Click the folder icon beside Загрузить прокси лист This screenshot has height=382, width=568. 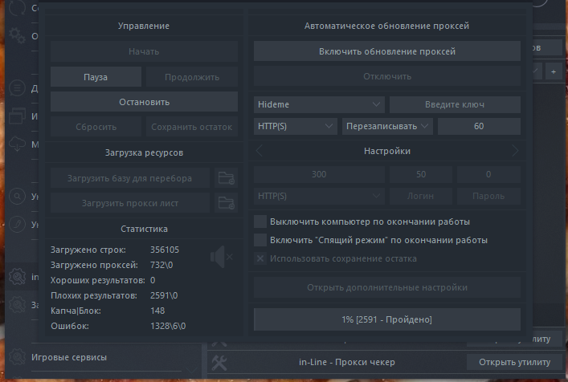point(226,203)
